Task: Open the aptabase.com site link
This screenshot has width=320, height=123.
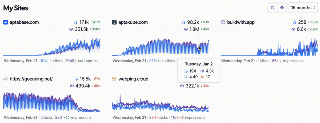Action: point(24,22)
